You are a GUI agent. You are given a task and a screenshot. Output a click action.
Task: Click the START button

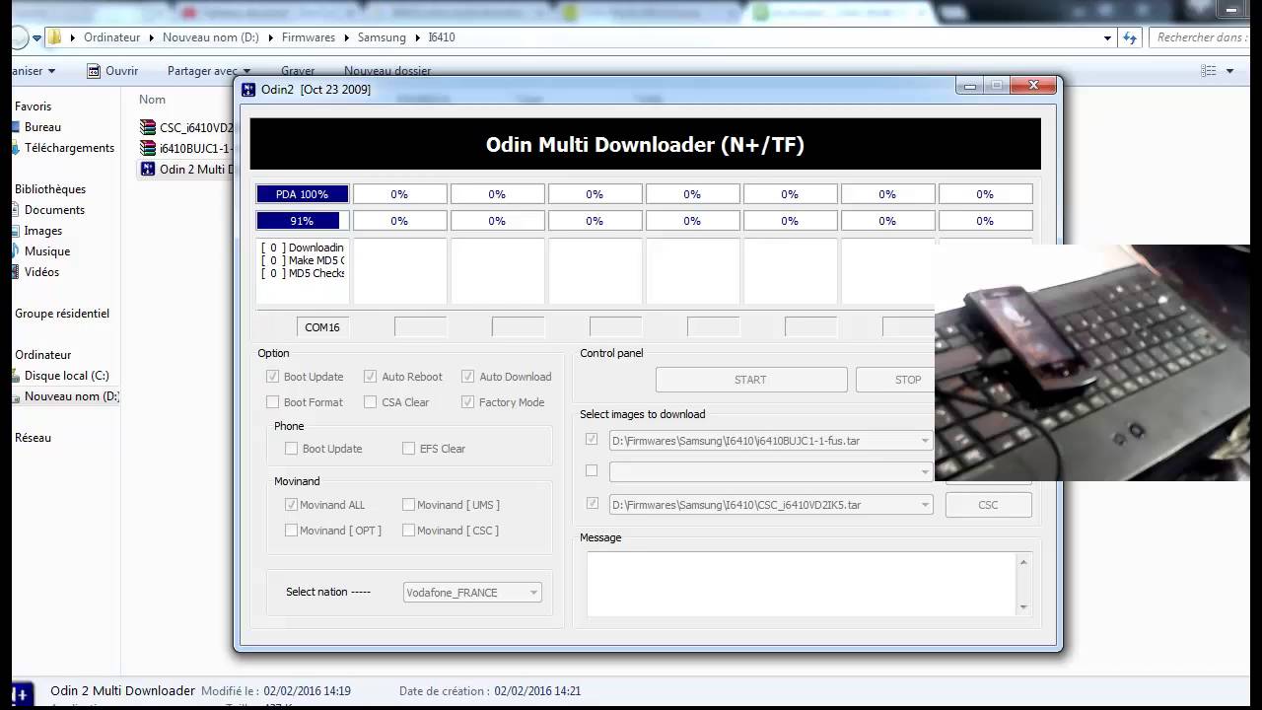(x=750, y=380)
